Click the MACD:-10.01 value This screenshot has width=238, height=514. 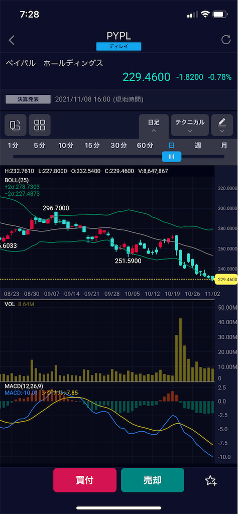[21, 393]
